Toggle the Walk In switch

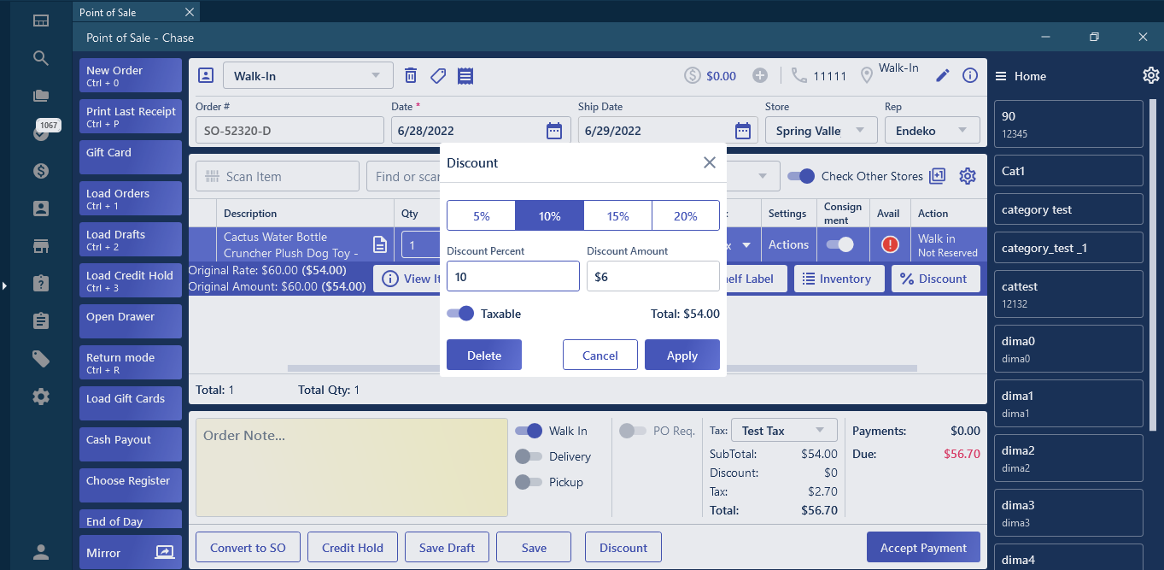(529, 431)
